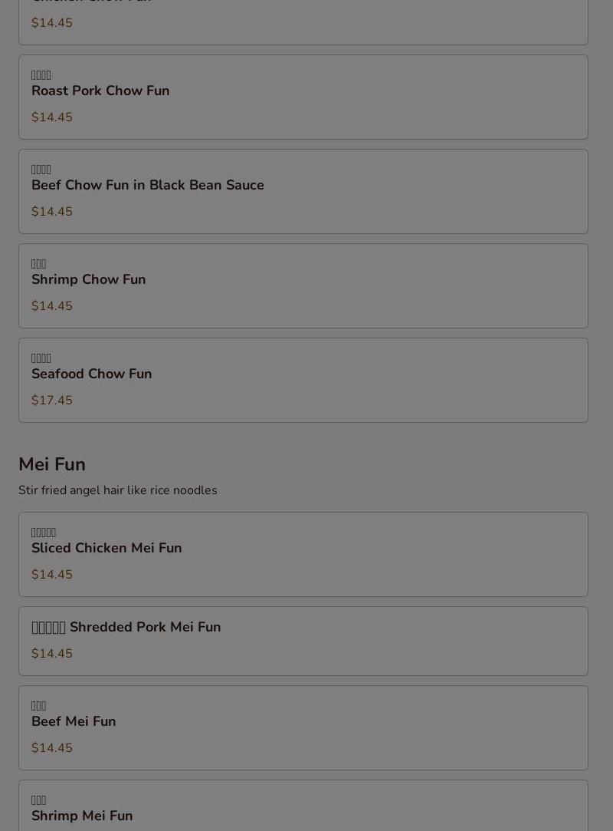The height and width of the screenshot is (831, 613).
Task: Click the Roast Pork Chow Fun title text
Action: click(100, 91)
